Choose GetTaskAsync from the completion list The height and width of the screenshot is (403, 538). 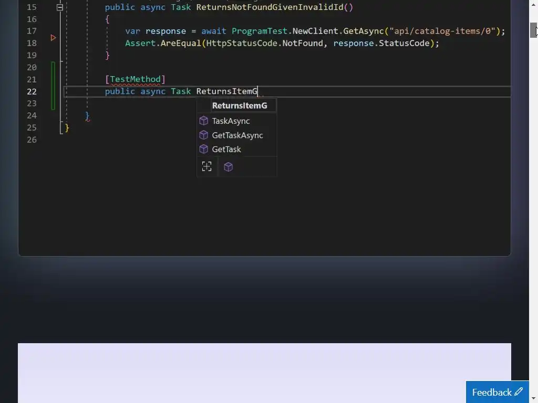[x=236, y=135]
